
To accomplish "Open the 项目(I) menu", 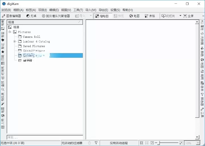I will point(42,10).
